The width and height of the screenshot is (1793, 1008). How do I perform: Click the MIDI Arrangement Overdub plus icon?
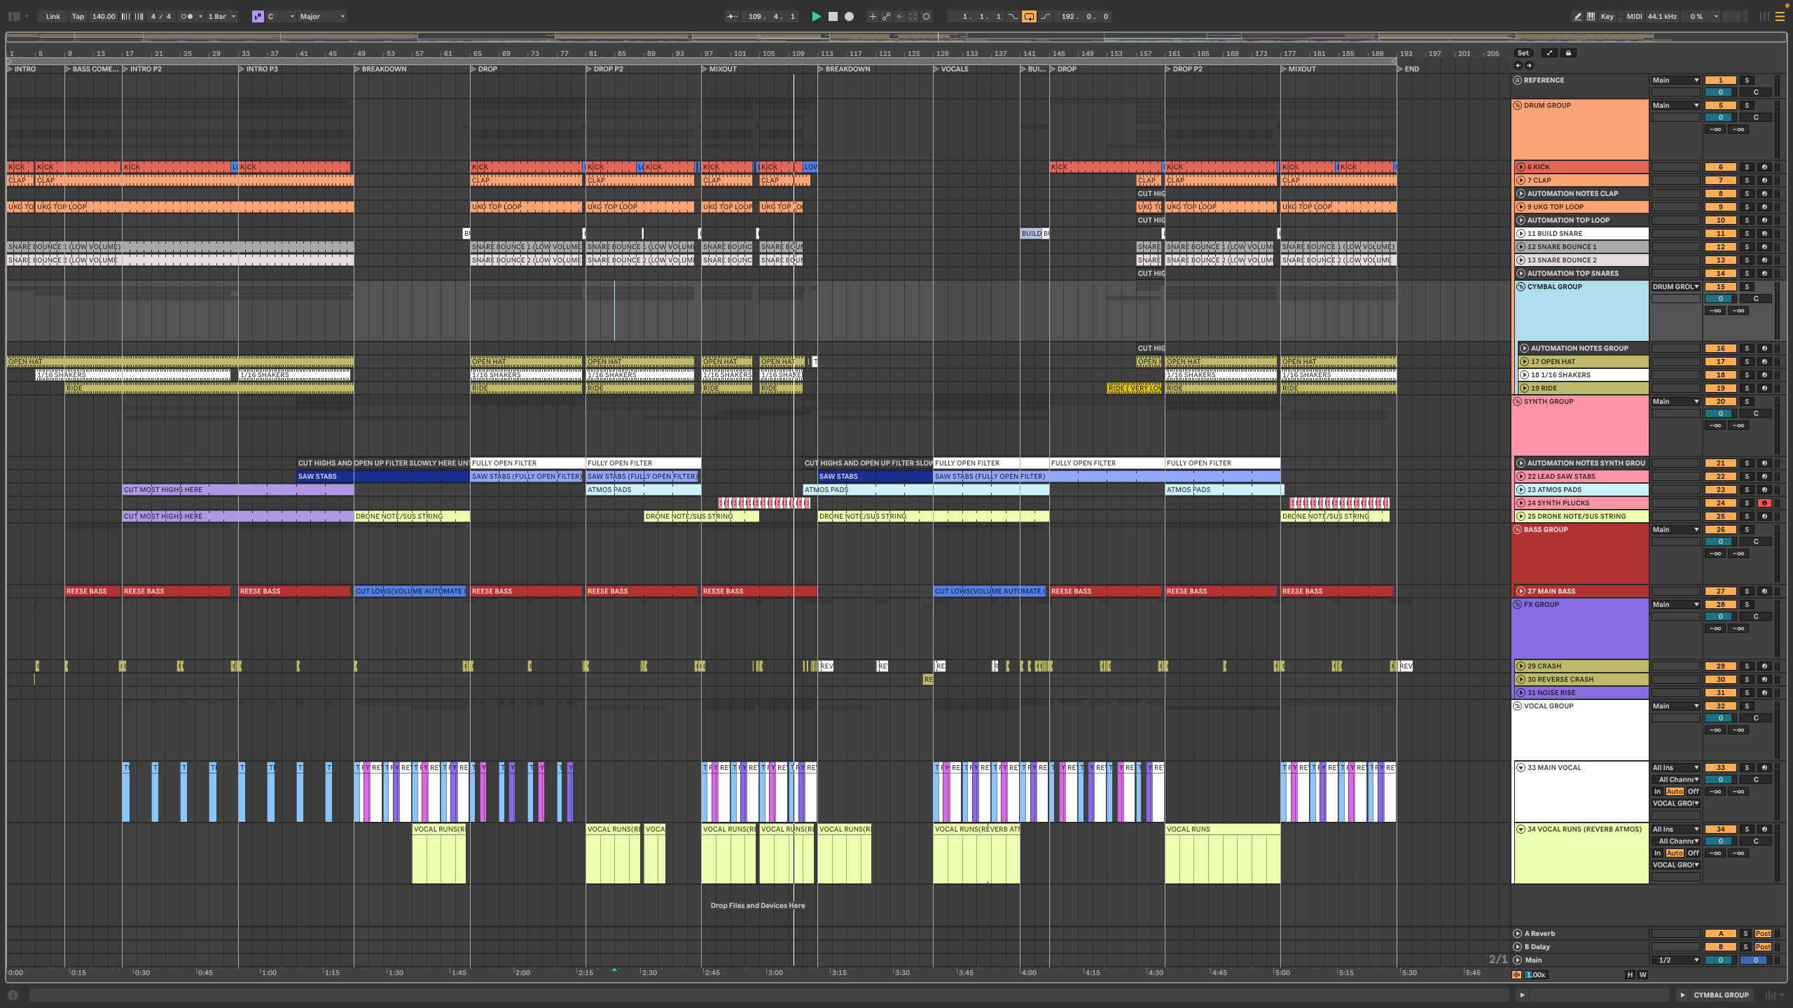[873, 16]
